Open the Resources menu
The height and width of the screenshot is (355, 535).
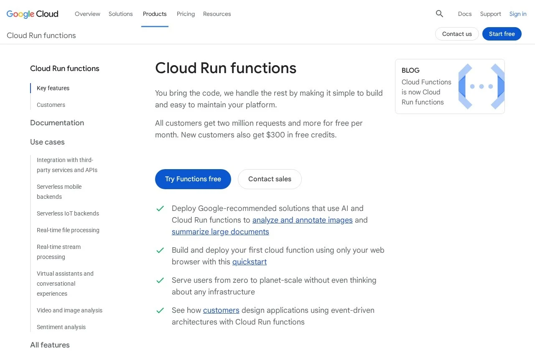click(217, 14)
